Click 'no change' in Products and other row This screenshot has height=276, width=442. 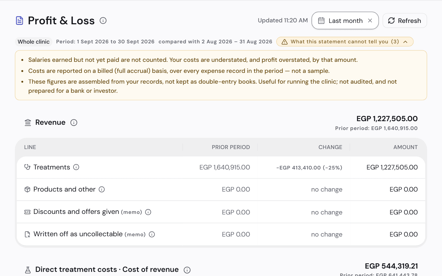click(x=327, y=189)
